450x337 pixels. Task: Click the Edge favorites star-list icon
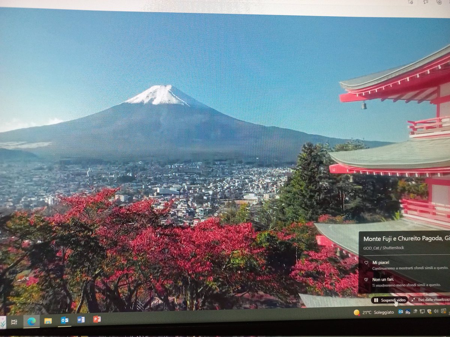(x=426, y=2)
